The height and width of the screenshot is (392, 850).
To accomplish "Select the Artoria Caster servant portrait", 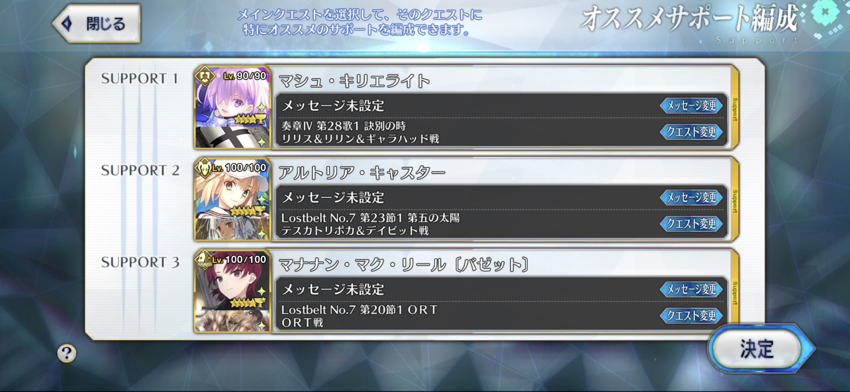I will 233,189.
